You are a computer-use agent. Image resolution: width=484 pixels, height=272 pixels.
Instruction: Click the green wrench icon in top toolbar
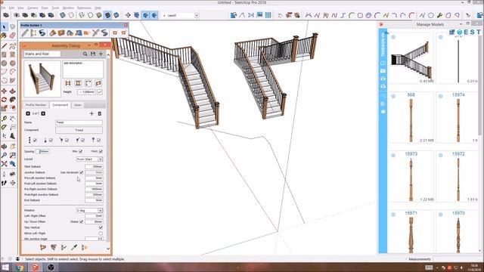pyautogui.click(x=439, y=15)
